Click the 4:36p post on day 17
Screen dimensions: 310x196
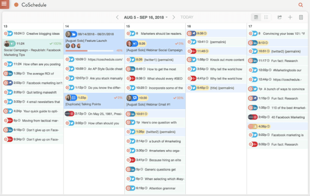click(277, 127)
